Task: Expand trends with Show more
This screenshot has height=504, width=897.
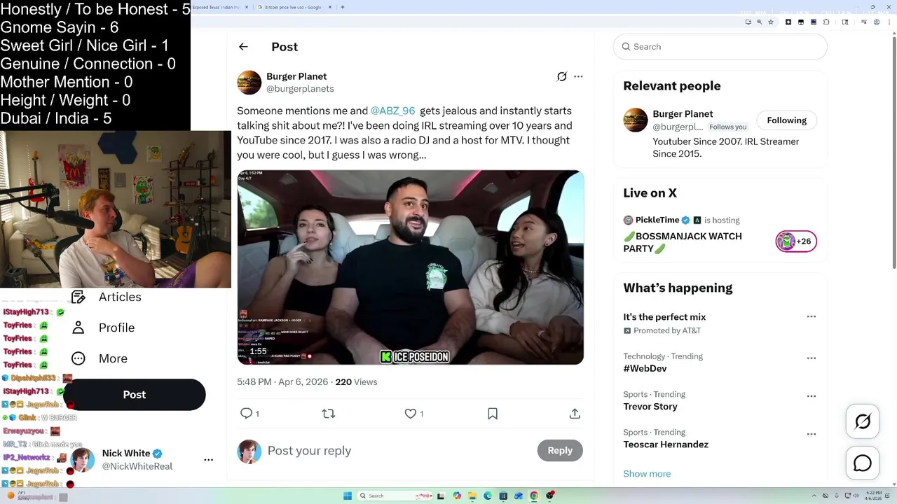Action: (647, 474)
